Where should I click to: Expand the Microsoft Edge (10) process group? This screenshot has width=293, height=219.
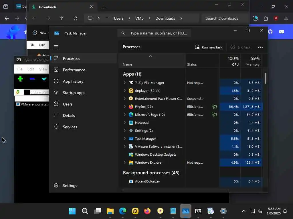point(125,115)
